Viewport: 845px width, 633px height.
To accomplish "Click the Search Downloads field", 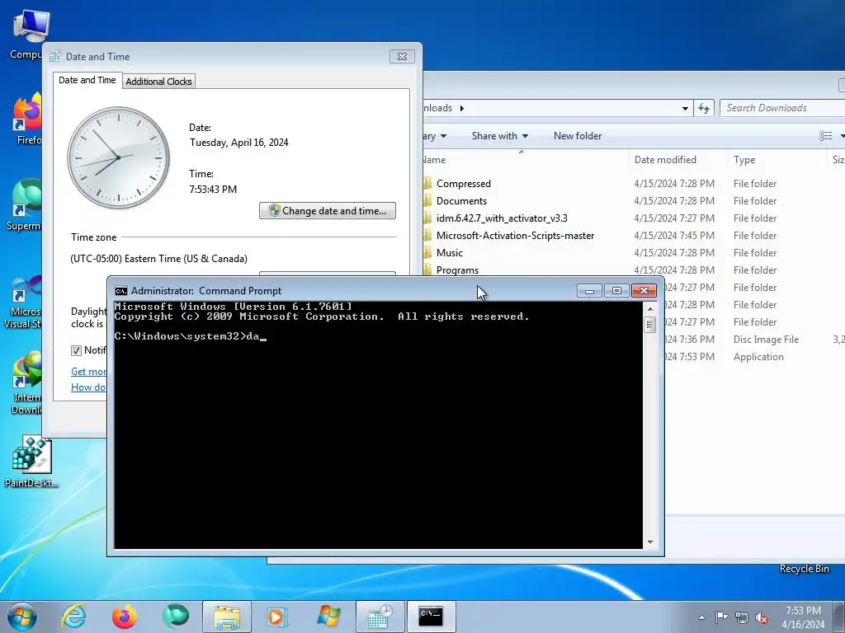I will pyautogui.click(x=782, y=108).
